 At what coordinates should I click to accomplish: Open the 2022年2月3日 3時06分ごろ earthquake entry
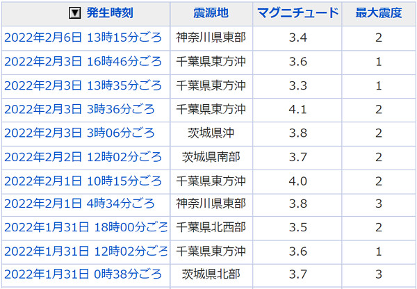point(79,133)
